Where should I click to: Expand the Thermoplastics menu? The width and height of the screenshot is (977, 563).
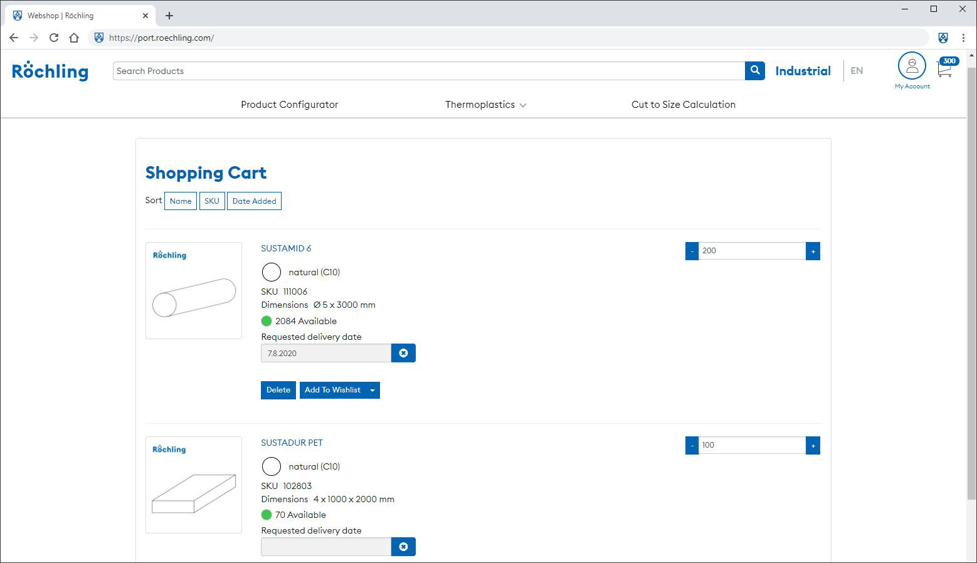485,105
